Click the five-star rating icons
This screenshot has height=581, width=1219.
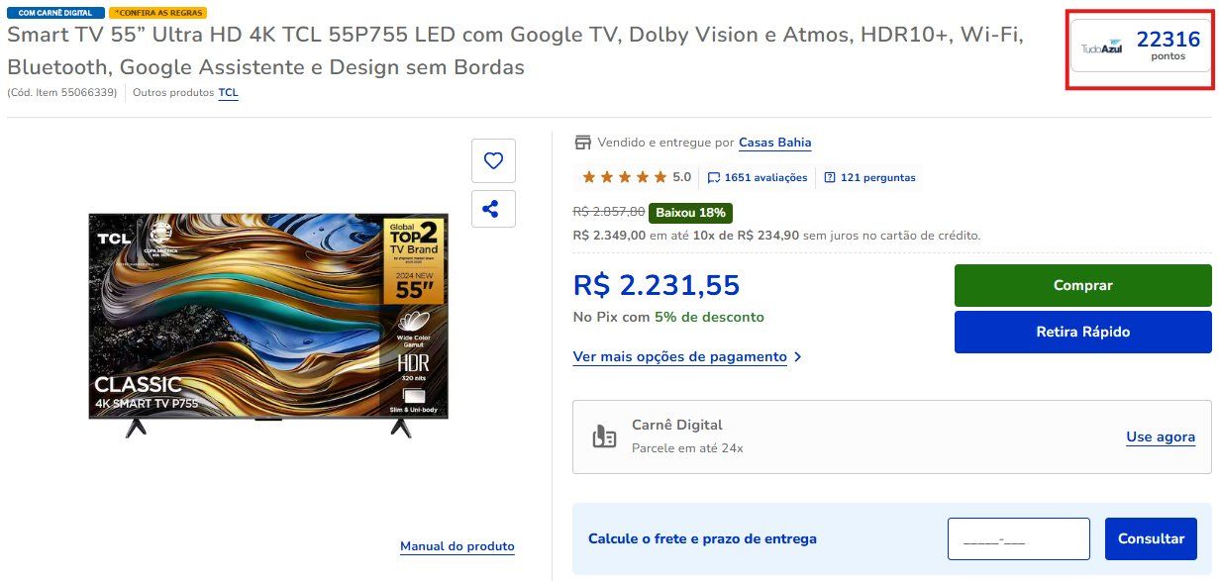pos(624,177)
